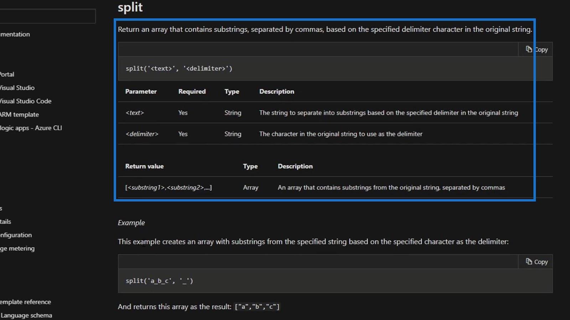Image resolution: width=570 pixels, height=320 pixels.
Task: Open the Visual Studio Code sidebar link
Action: pyautogui.click(x=26, y=101)
